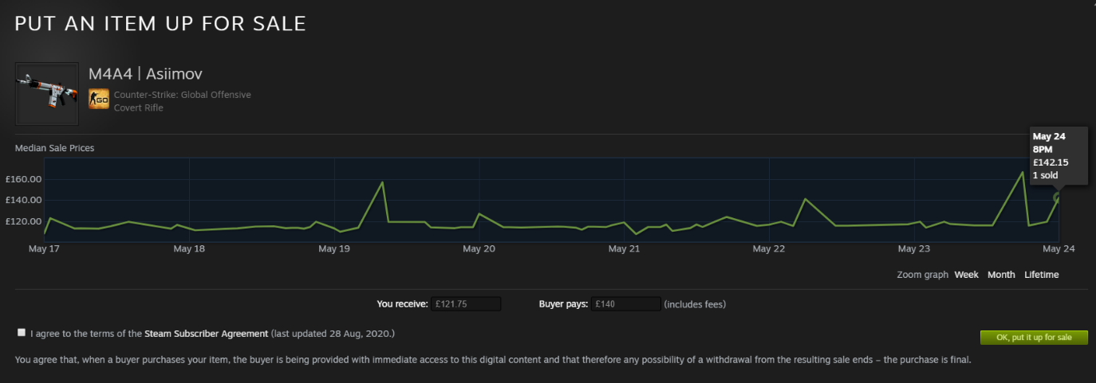1096x383 pixels.
Task: Zoom graph to Month
Action: pyautogui.click(x=1001, y=275)
